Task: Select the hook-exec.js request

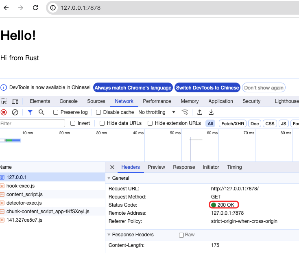Action: tap(52, 186)
